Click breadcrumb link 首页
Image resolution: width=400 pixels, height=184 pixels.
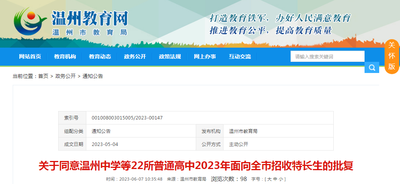click(x=44, y=76)
